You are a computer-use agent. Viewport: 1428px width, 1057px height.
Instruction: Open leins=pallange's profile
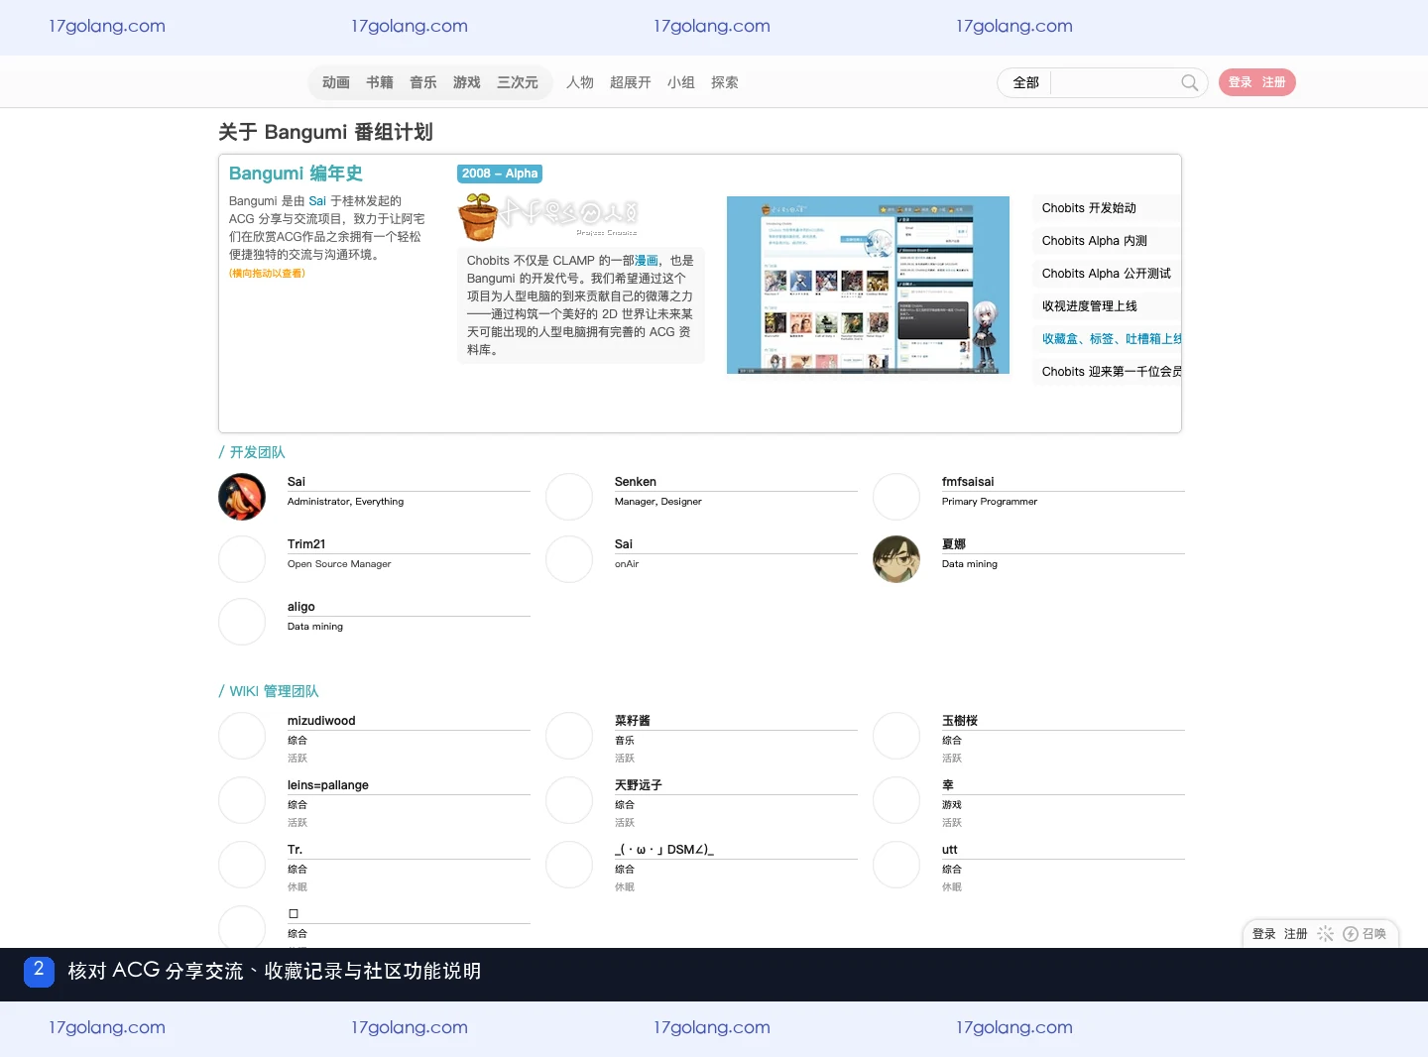click(x=328, y=785)
